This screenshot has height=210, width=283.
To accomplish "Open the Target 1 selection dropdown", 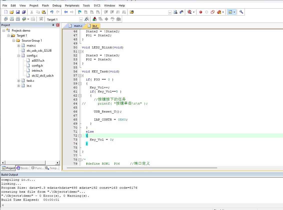I will tap(81, 19).
